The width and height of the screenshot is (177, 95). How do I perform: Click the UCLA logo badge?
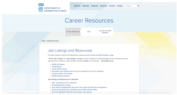click(41, 5)
